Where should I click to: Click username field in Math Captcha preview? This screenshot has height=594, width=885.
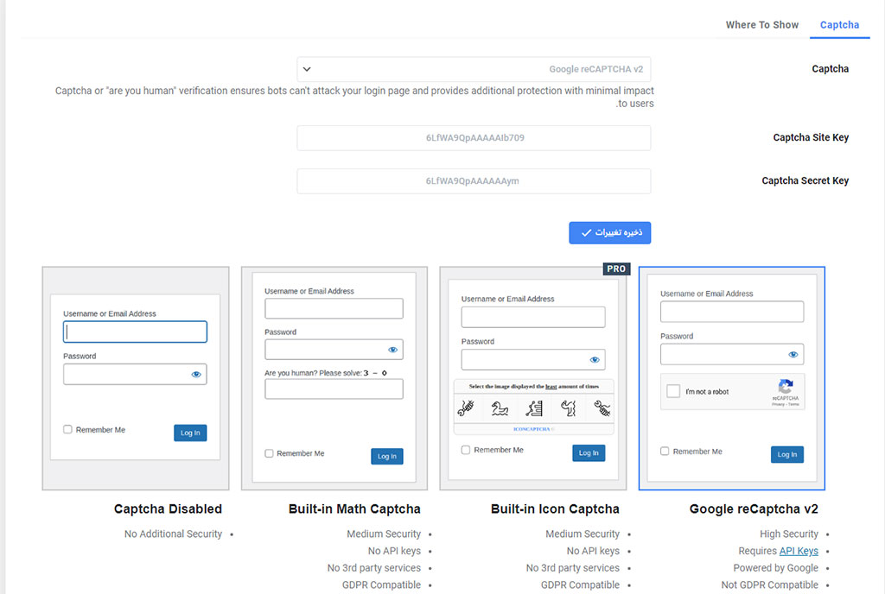(334, 308)
